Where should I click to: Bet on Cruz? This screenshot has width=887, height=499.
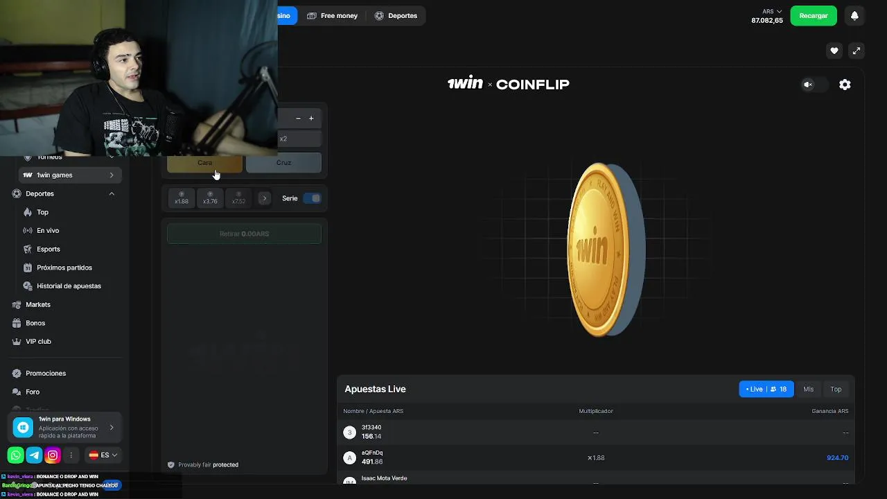[x=283, y=163]
